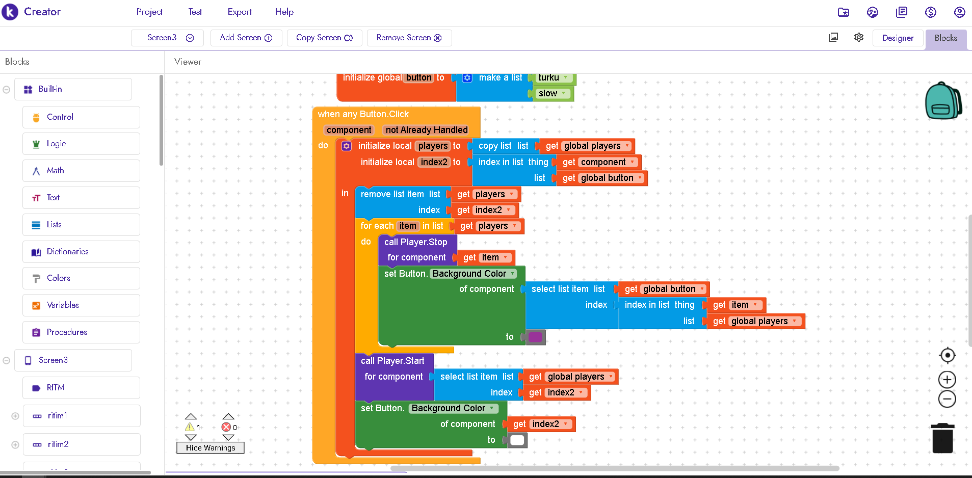Image resolution: width=972 pixels, height=478 pixels.
Task: Click the mutator gear on make a list
Action: coord(467,78)
